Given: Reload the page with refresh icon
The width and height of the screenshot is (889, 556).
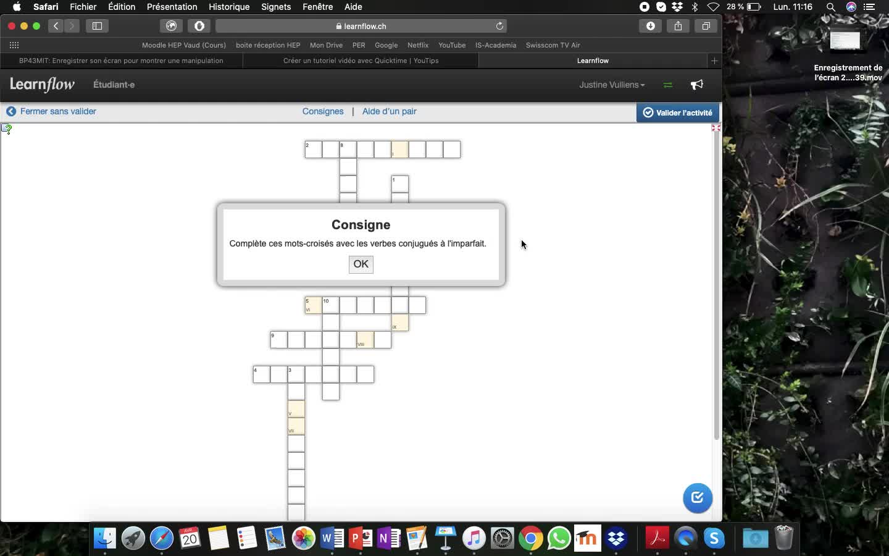Looking at the screenshot, I should click(499, 26).
